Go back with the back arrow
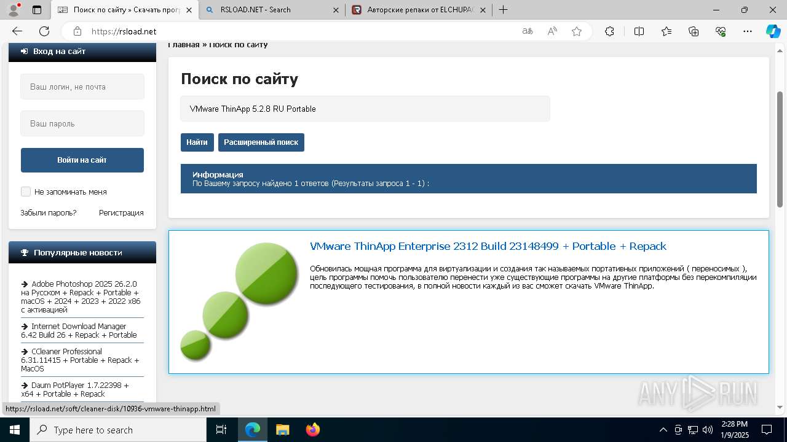 pyautogui.click(x=17, y=31)
